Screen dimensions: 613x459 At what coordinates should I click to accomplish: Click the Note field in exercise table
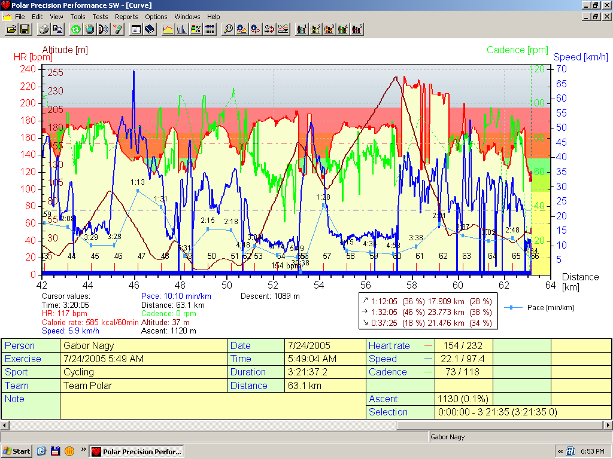pyautogui.click(x=213, y=406)
